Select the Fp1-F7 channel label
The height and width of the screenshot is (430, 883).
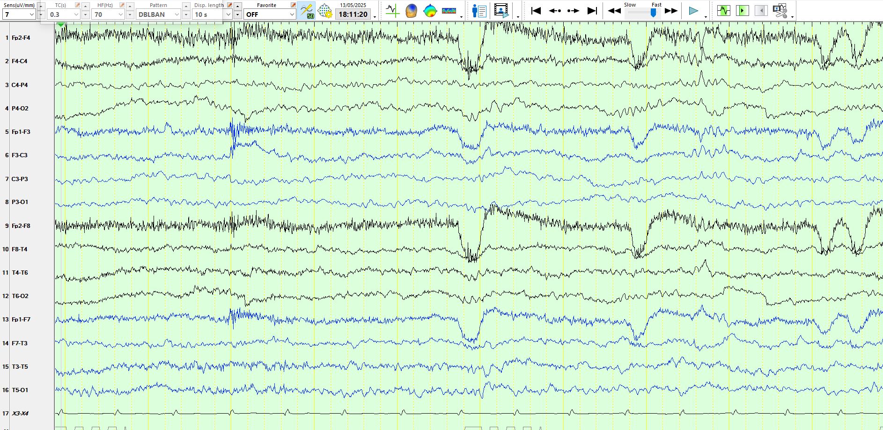pyautogui.click(x=21, y=320)
